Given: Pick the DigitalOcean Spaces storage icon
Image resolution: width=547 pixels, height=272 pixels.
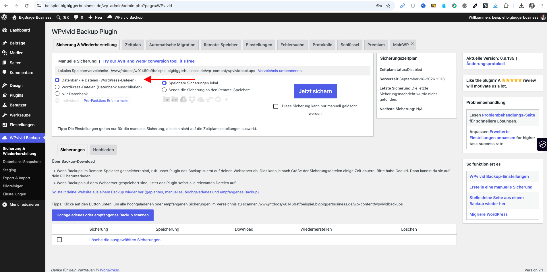Looking at the screenshot, I should [x=218, y=100].
